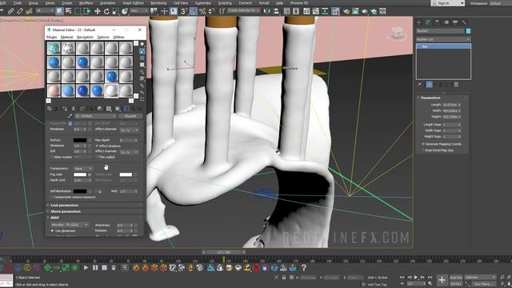The width and height of the screenshot is (512, 288).
Task: Open the Modifier List dropdown
Action: [x=443, y=39]
